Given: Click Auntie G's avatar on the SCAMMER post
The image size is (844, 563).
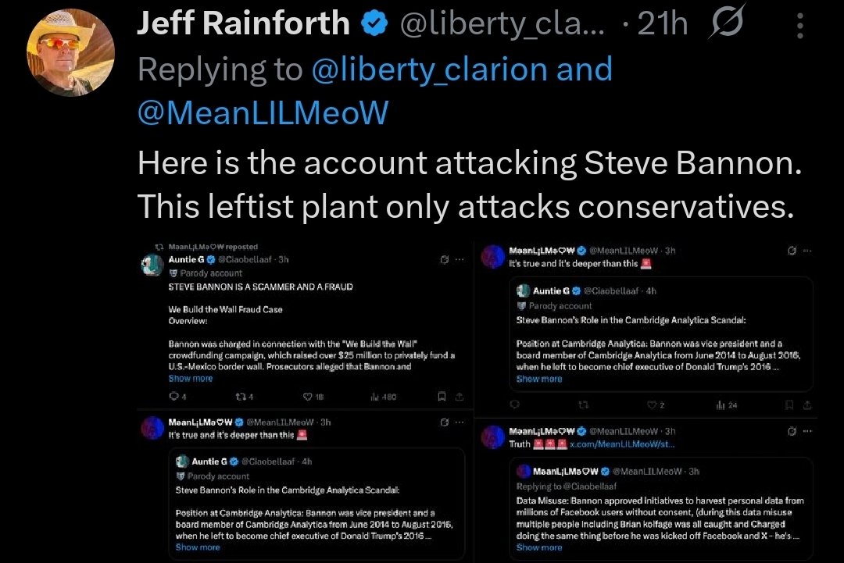Looking at the screenshot, I should pyautogui.click(x=152, y=265).
